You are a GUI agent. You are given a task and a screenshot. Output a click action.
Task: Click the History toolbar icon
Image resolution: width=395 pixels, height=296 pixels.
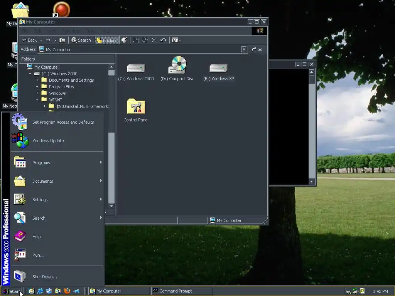pyautogui.click(x=124, y=40)
